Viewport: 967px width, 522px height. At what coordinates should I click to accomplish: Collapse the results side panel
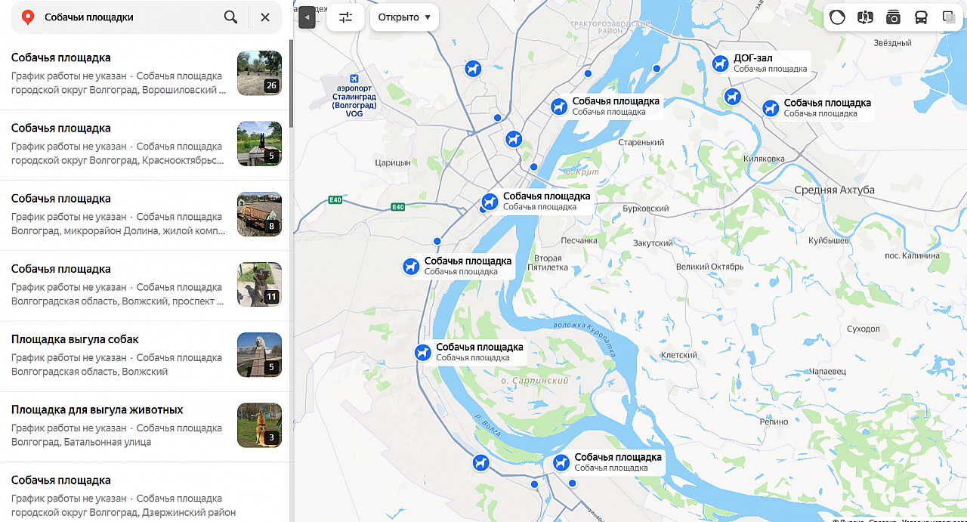coord(307,17)
